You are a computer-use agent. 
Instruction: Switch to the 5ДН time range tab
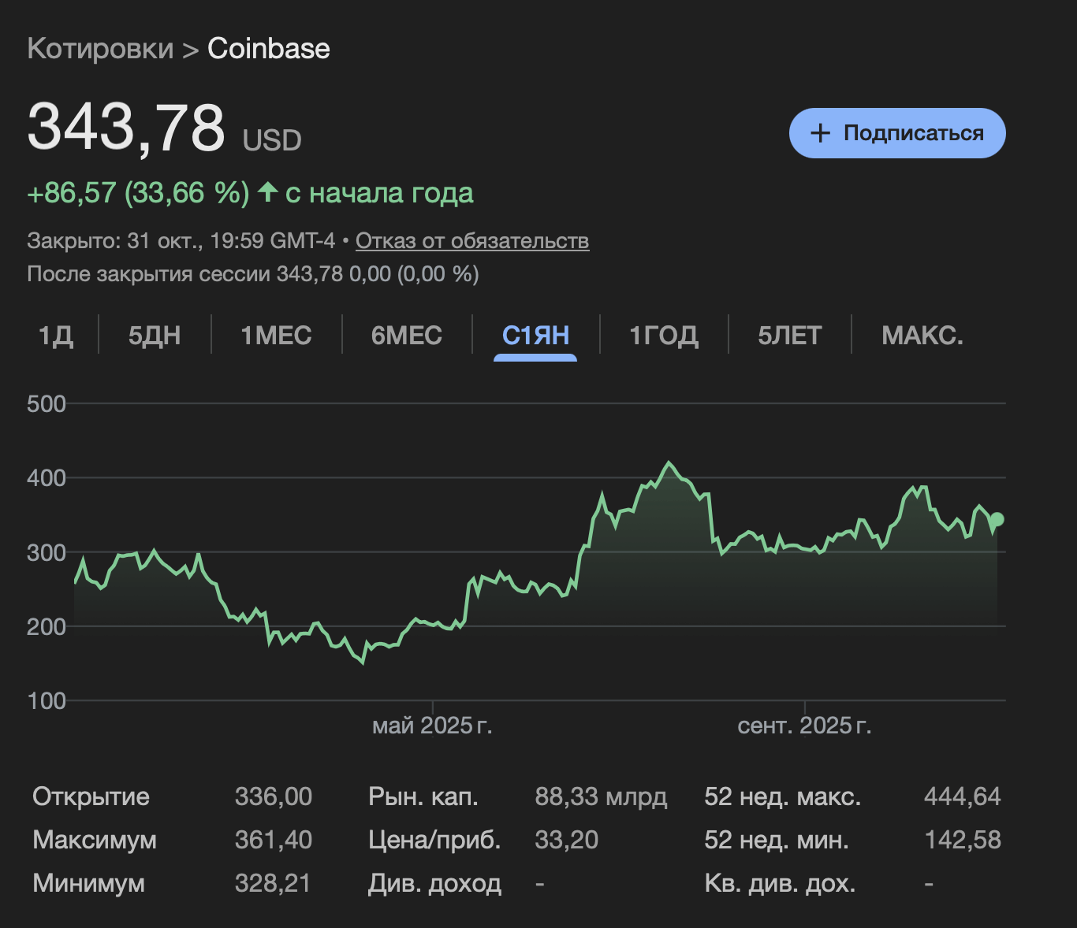pyautogui.click(x=155, y=336)
